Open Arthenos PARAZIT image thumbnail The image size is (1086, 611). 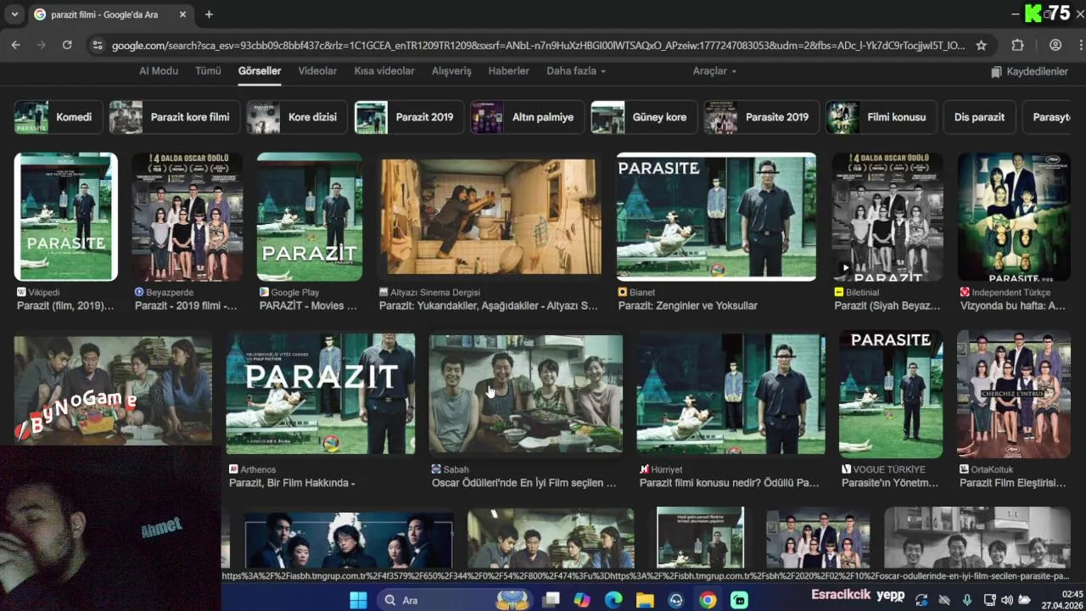pos(321,394)
